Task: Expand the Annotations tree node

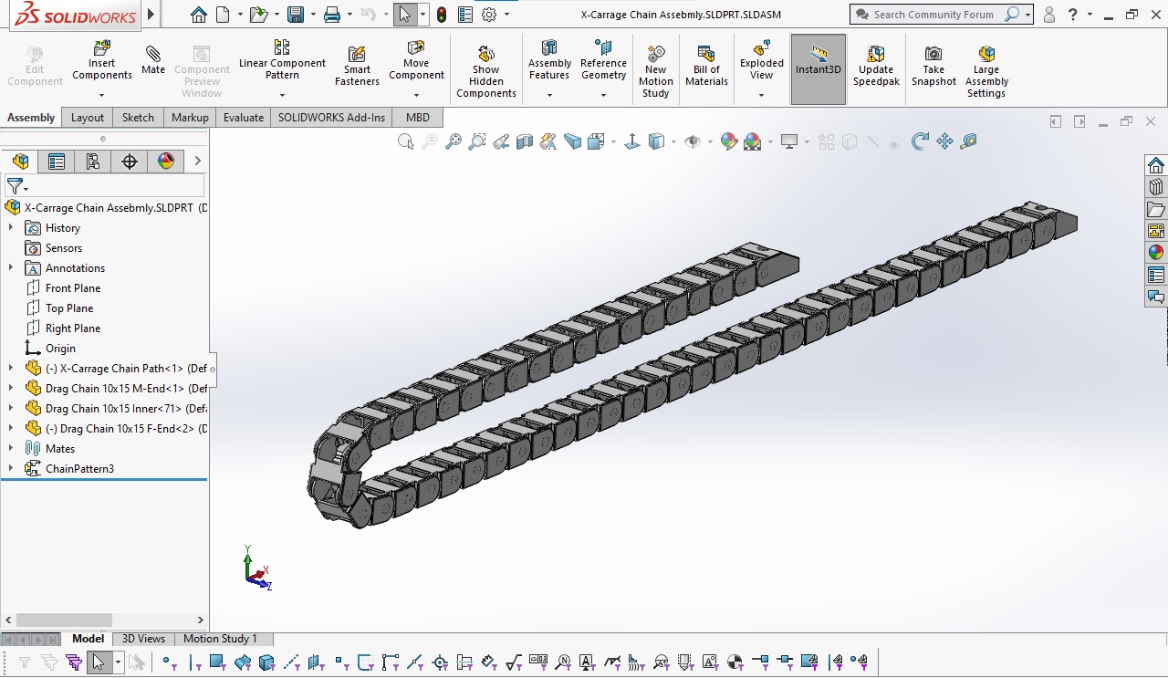Action: [11, 268]
